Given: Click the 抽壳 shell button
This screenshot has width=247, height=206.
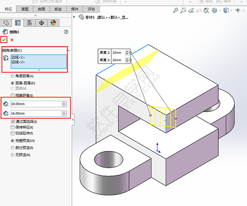Looking at the screenshot, I should 205,2.
